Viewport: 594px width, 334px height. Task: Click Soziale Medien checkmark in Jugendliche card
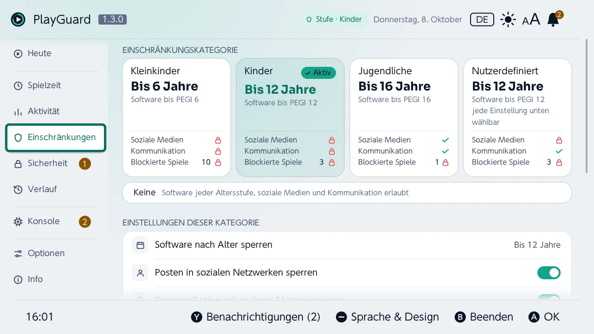445,140
